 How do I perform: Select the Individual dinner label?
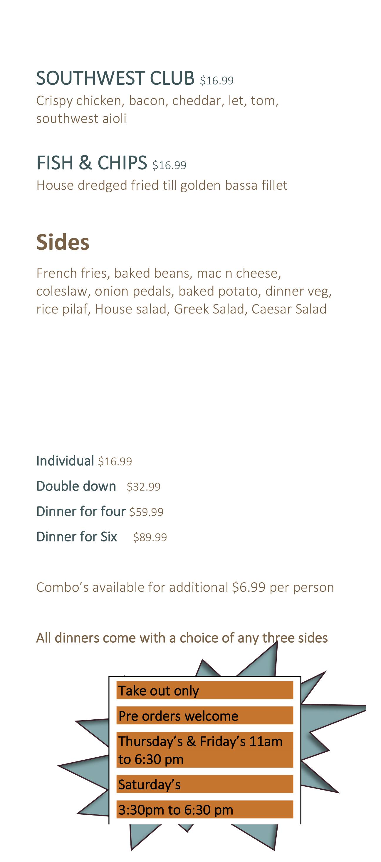pyautogui.click(x=65, y=461)
